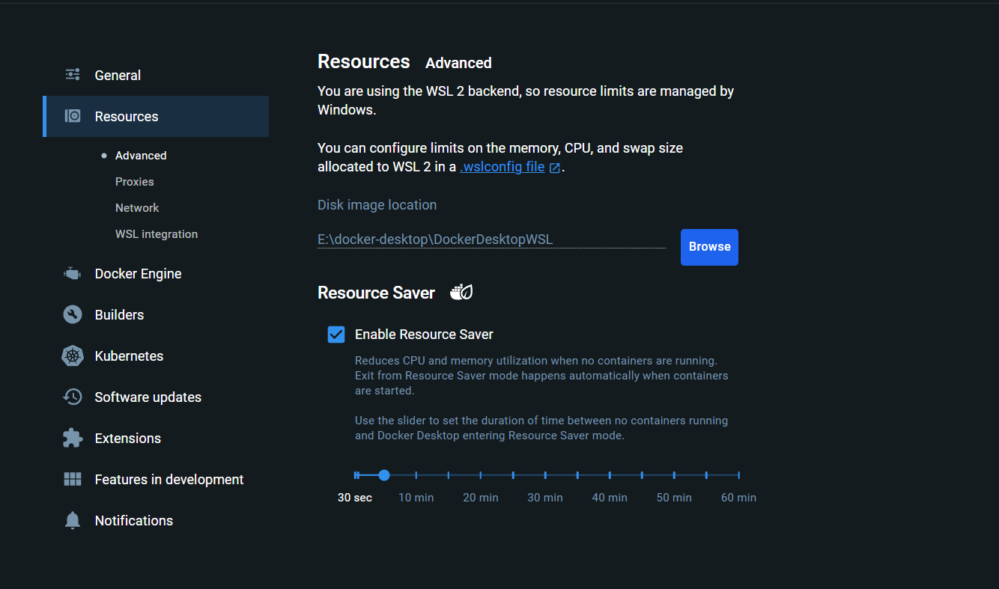Uncheck the Enable Resource Saver checkbox
Image resolution: width=999 pixels, height=589 pixels.
336,335
